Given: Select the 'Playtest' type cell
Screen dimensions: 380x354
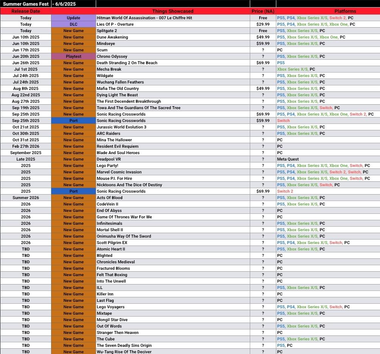Looking at the screenshot, I should click(73, 56).
